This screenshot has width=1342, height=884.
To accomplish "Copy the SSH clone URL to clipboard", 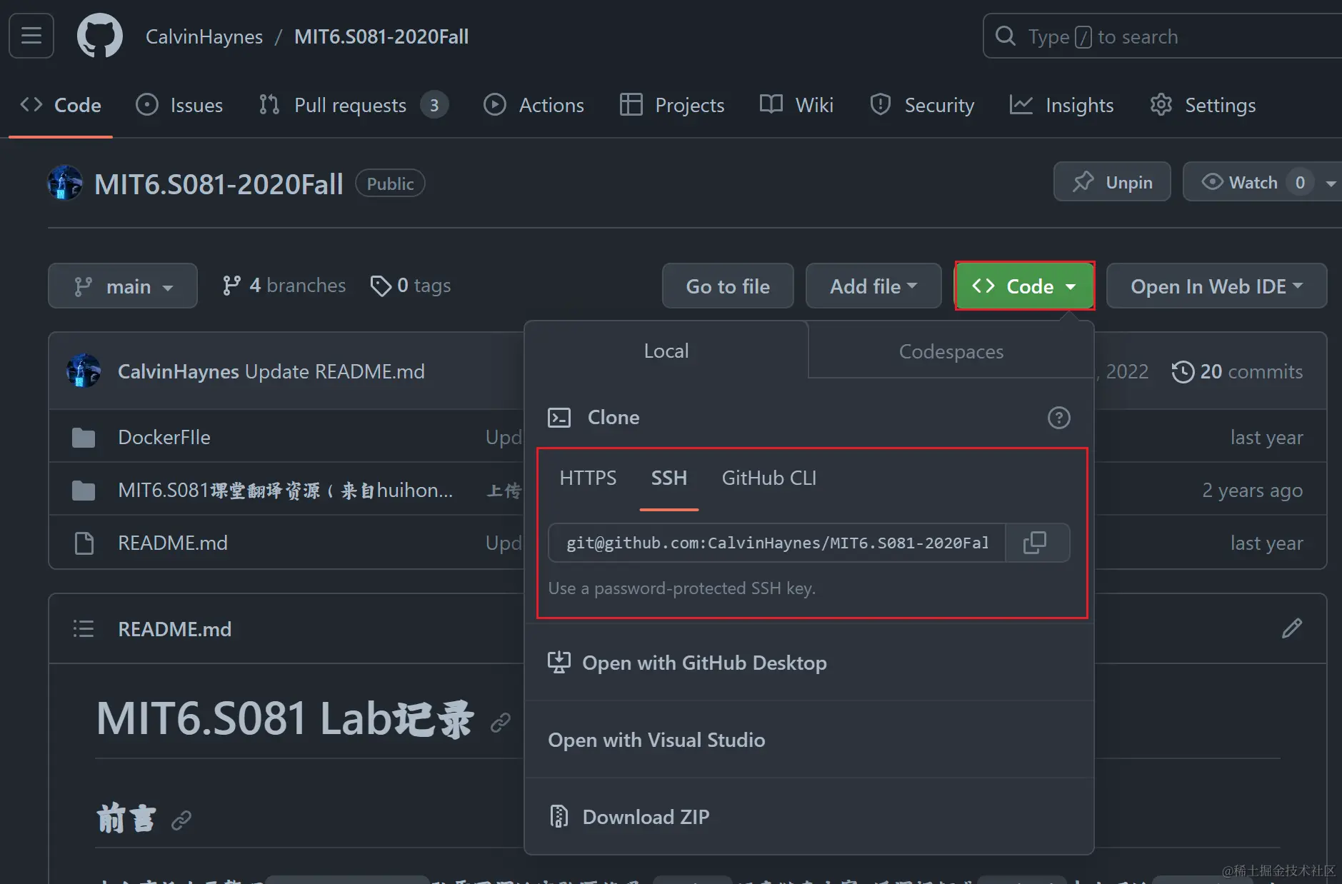I will click(1035, 543).
